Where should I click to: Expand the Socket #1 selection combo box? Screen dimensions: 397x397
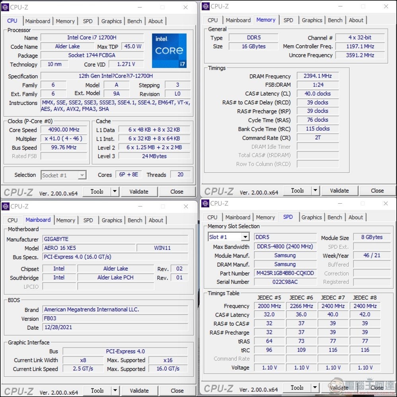click(x=82, y=175)
